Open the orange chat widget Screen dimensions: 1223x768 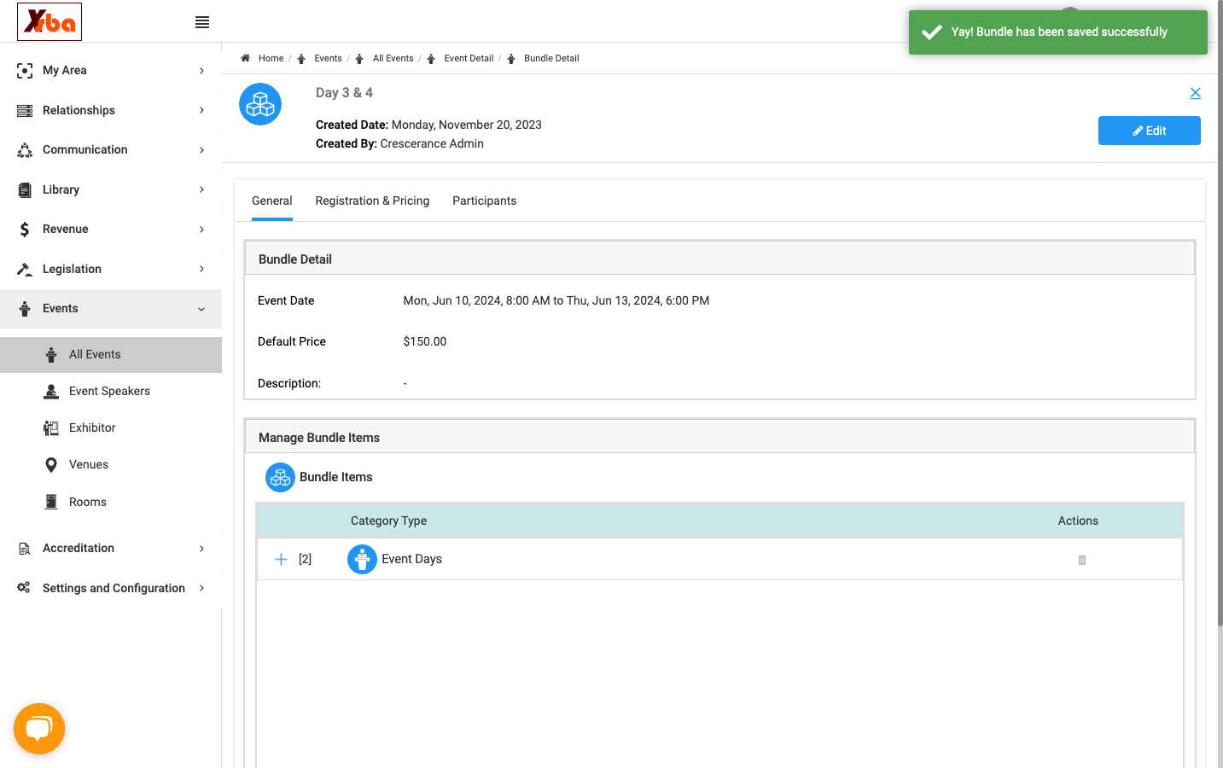(39, 729)
